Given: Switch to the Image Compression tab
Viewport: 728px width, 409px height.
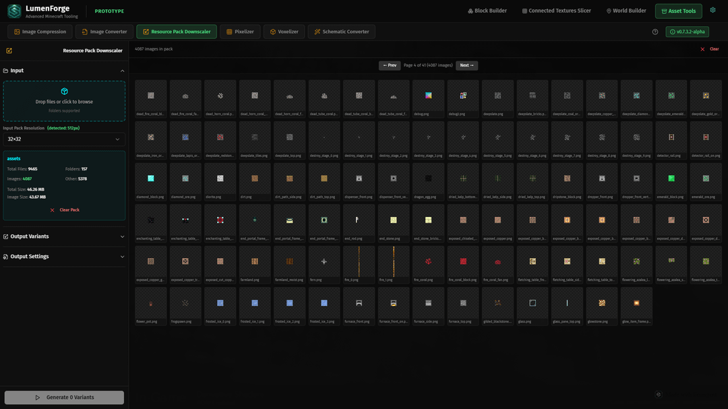Looking at the screenshot, I should [39, 32].
